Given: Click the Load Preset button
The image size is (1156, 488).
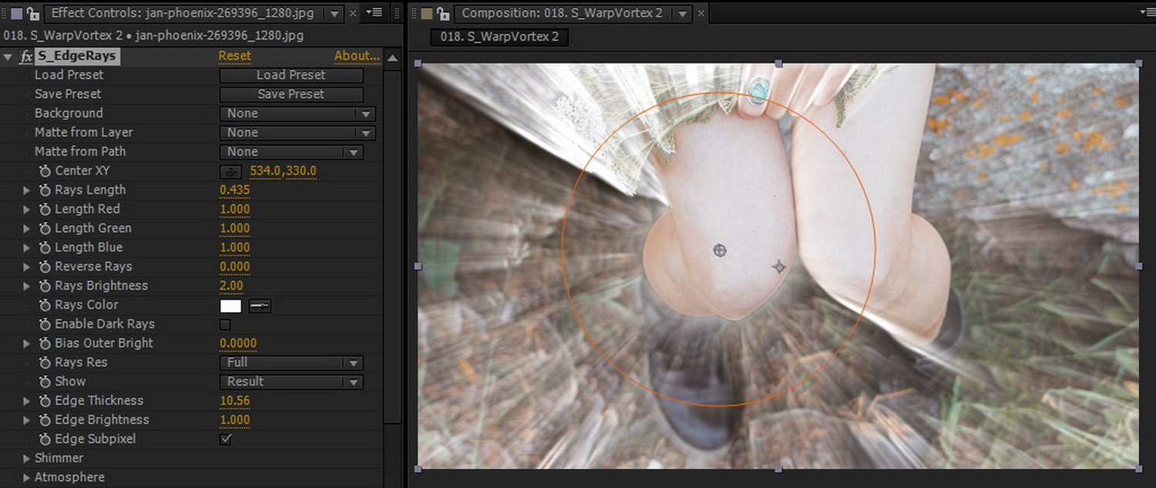Looking at the screenshot, I should [291, 76].
